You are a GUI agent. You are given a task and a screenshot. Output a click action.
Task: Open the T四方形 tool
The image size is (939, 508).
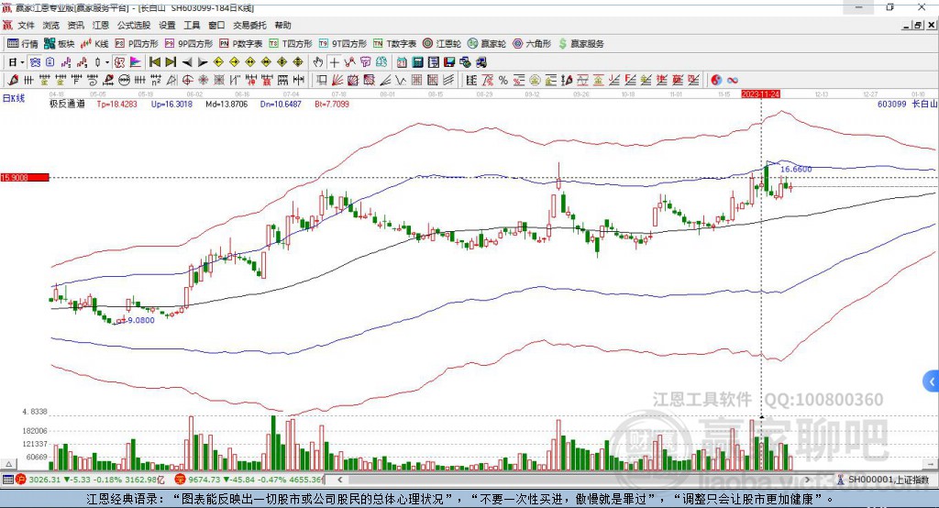(291, 44)
